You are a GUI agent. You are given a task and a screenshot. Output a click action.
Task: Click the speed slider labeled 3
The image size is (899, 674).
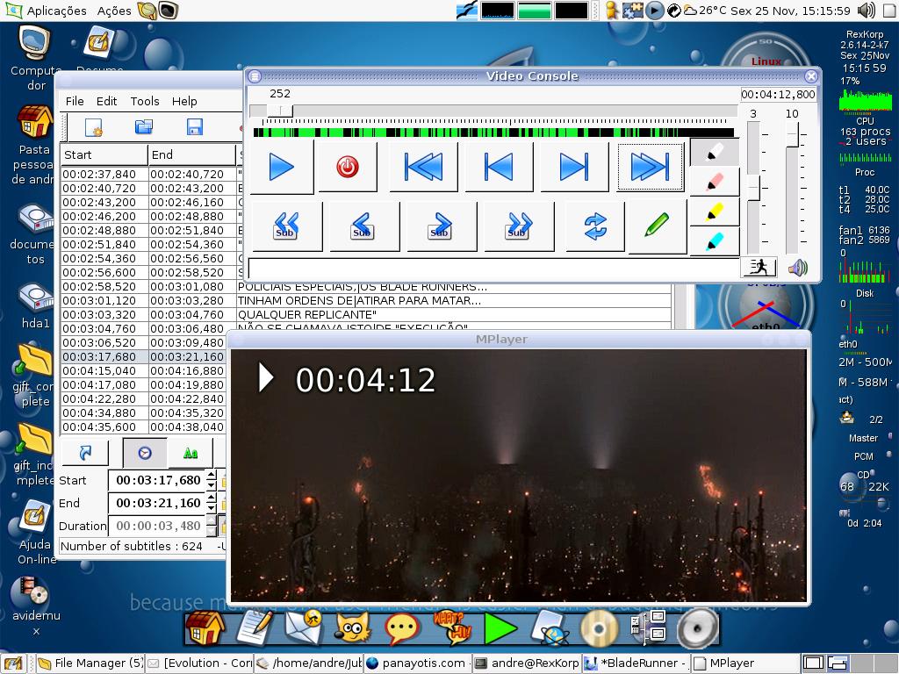[x=753, y=188]
